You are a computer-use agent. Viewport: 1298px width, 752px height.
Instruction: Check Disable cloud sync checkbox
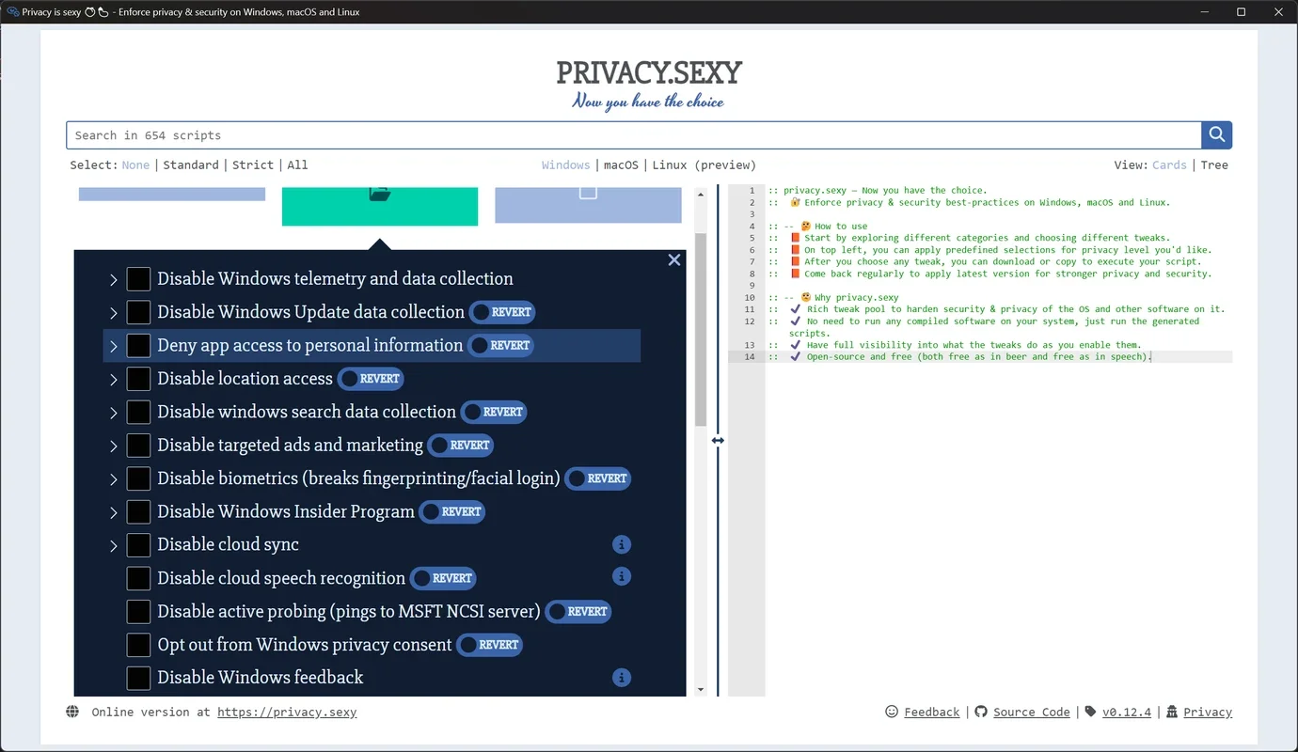pos(138,545)
